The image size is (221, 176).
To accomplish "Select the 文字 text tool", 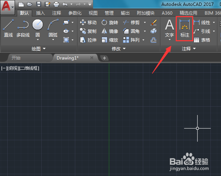I will click(x=169, y=28).
